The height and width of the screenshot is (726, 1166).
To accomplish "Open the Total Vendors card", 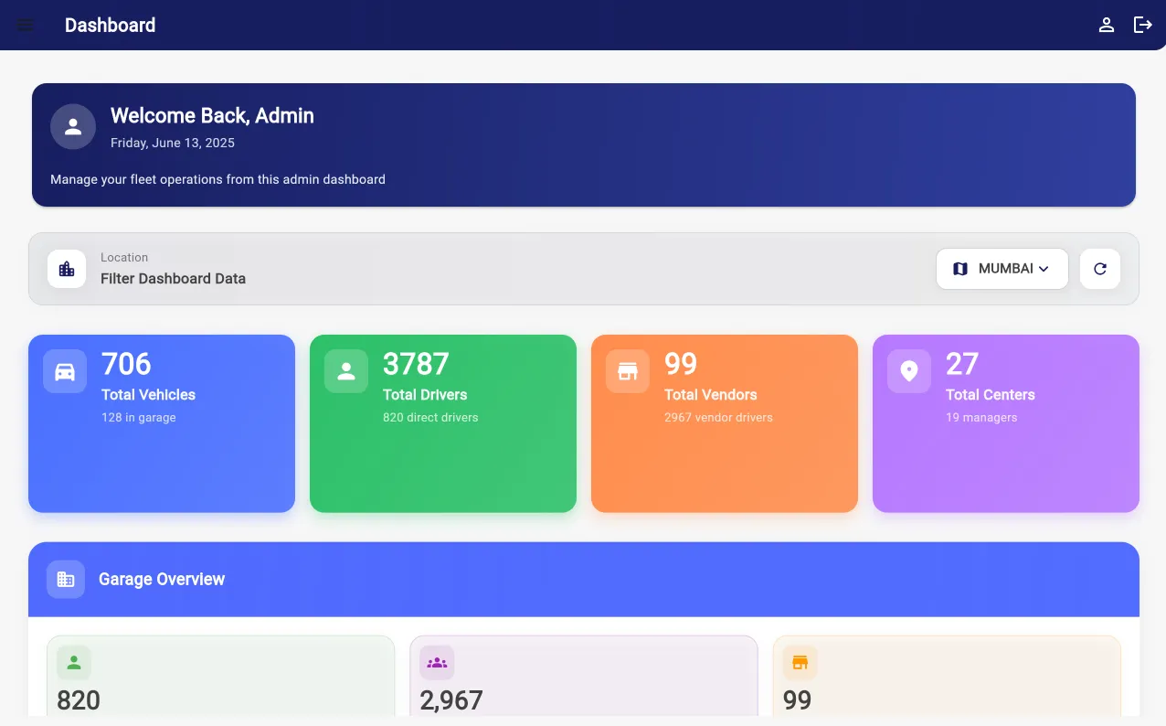I will [x=725, y=423].
